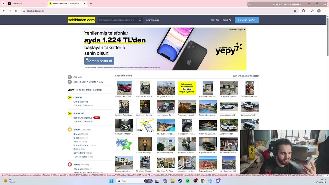Open Discord from the taskbar
Screen dimensions: 329x185
(x=218, y=181)
